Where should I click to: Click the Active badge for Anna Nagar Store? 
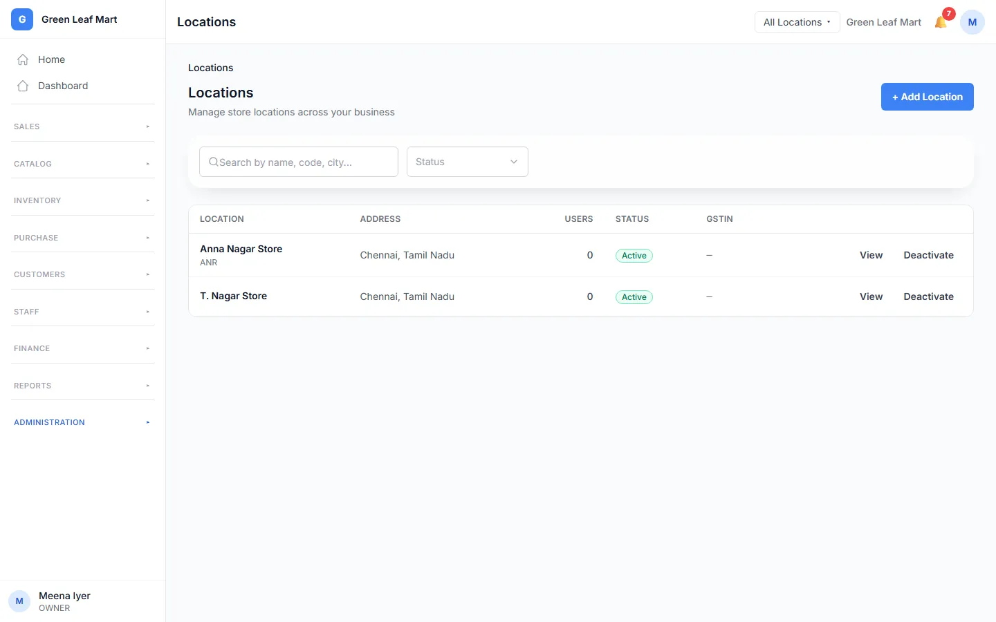[x=634, y=256]
